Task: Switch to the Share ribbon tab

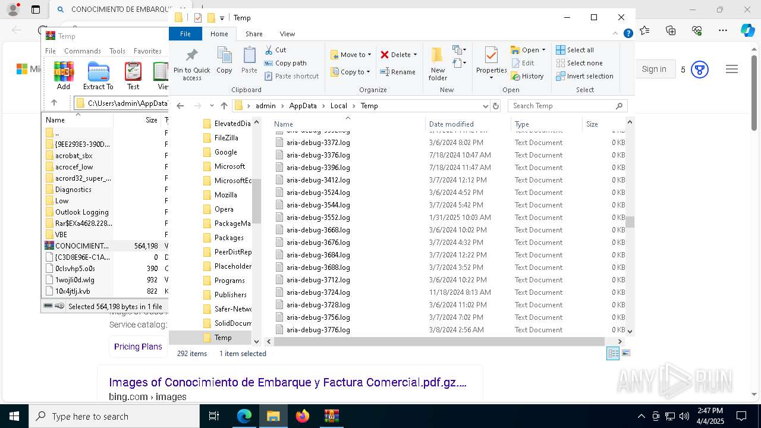Action: click(x=254, y=34)
